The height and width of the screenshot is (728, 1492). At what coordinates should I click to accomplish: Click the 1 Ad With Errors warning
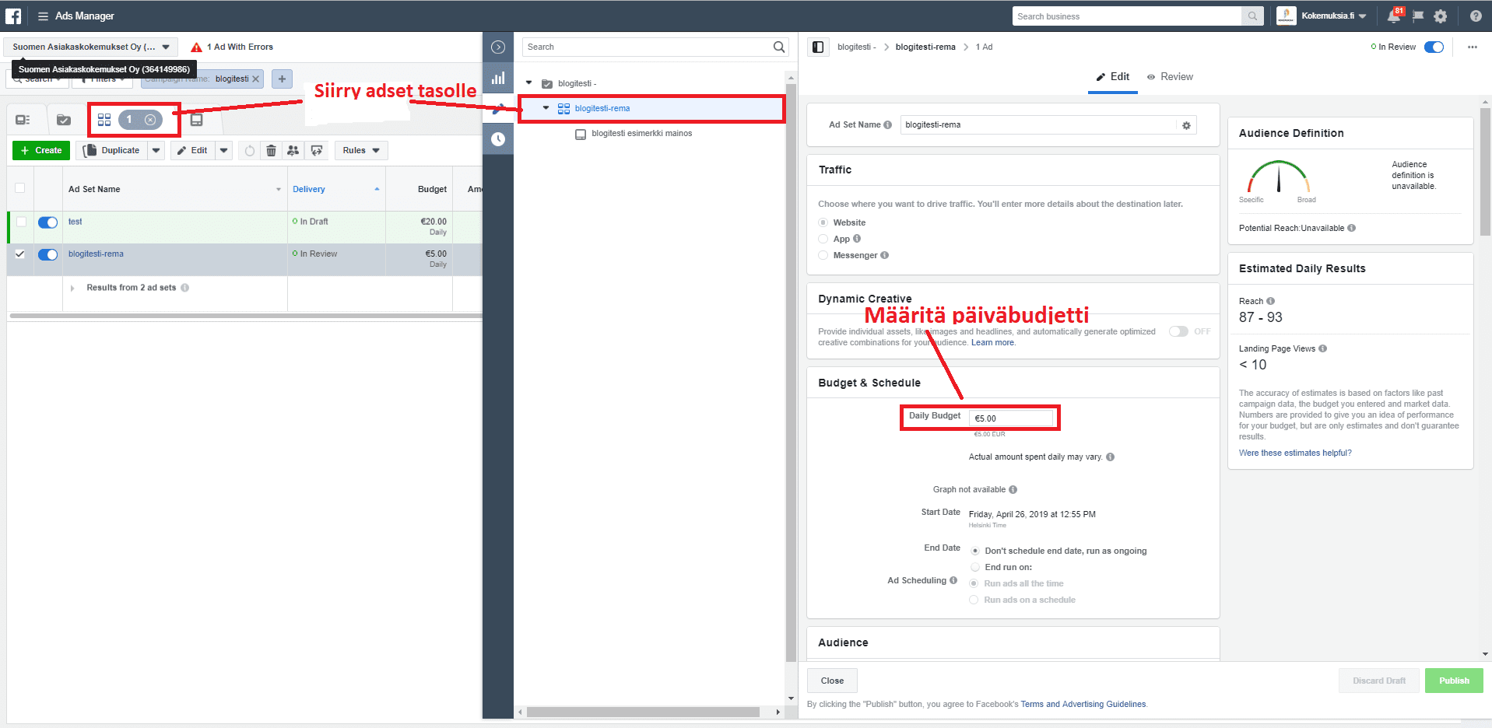pyautogui.click(x=232, y=47)
